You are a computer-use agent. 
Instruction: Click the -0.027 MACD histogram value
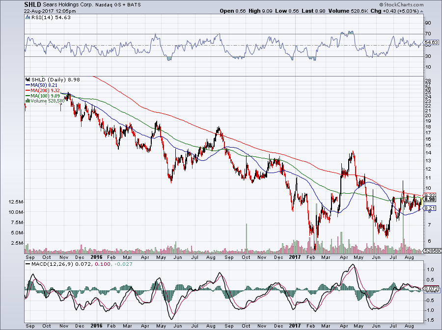123,264
